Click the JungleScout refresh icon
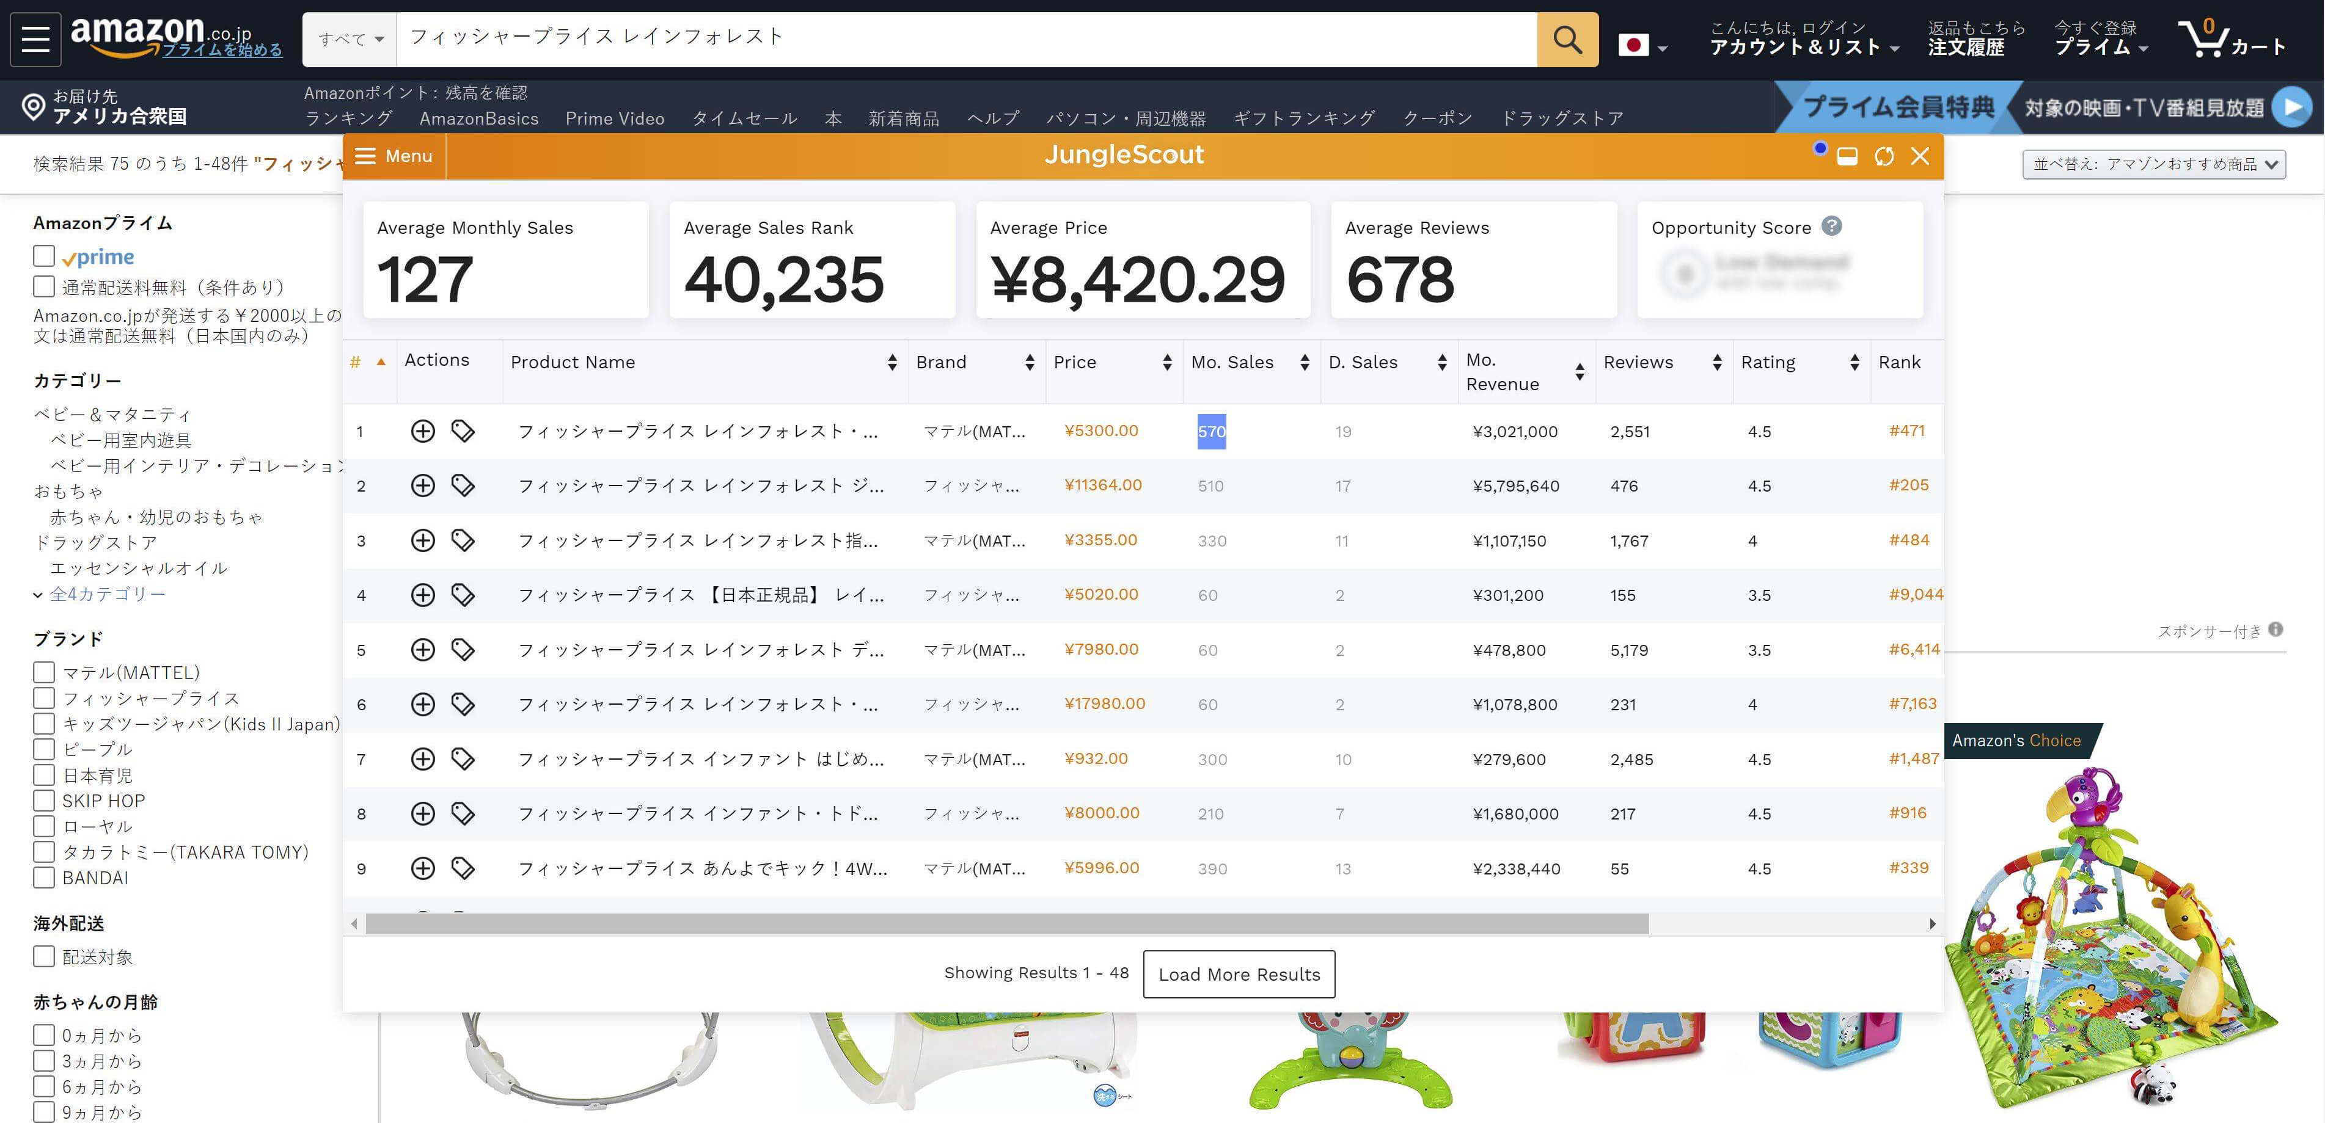Image resolution: width=2325 pixels, height=1123 pixels. [x=1884, y=156]
